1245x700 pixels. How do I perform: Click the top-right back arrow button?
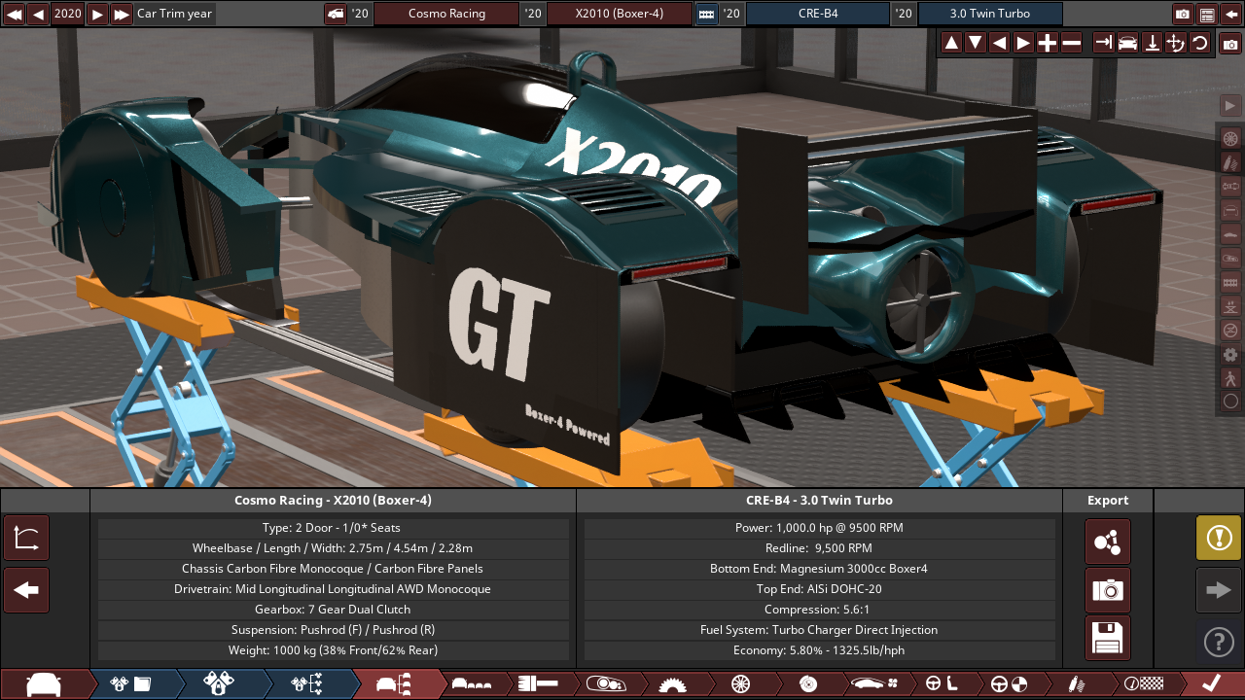tap(1231, 14)
